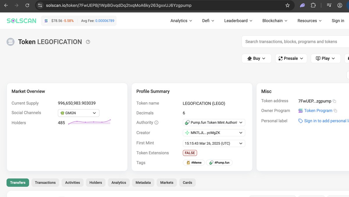Switch to the Markets tab

pyautogui.click(x=167, y=182)
